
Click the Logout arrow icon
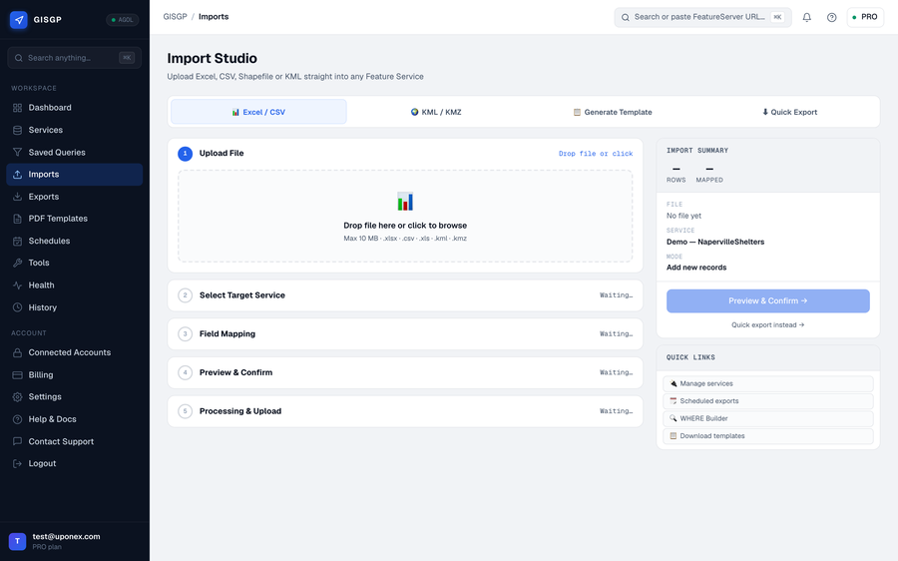click(18, 463)
